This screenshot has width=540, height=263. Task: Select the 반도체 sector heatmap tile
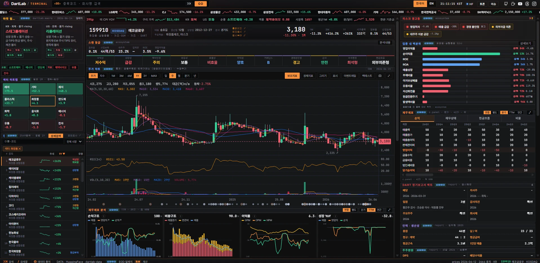pos(70,101)
